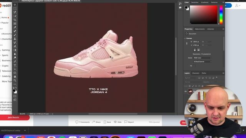Switch to the Adjustments tab
This screenshot has width=246, height=138.
pyautogui.click(x=200, y=29)
